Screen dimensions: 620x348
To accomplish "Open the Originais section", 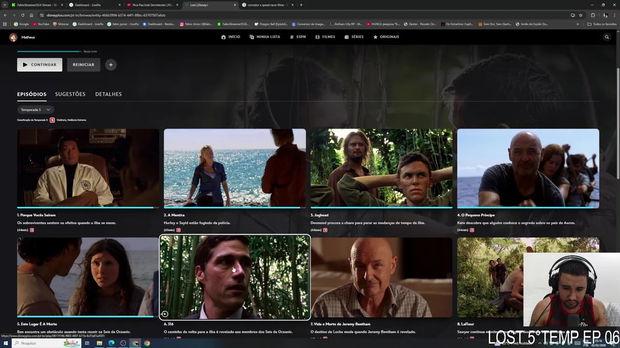I will 386,37.
